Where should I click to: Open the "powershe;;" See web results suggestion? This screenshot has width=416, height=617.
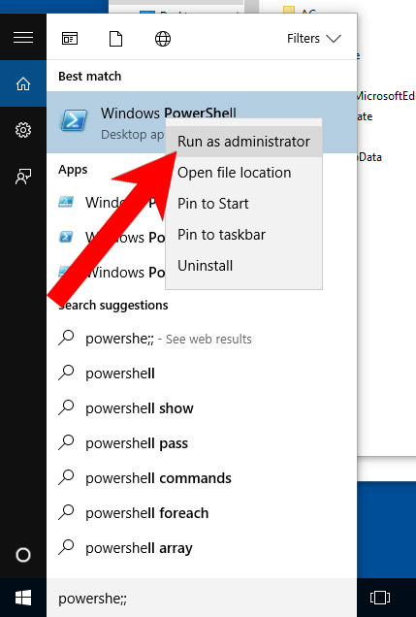coord(202,339)
